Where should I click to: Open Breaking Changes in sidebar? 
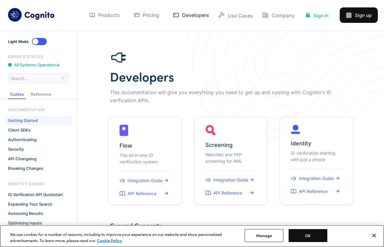click(x=26, y=168)
